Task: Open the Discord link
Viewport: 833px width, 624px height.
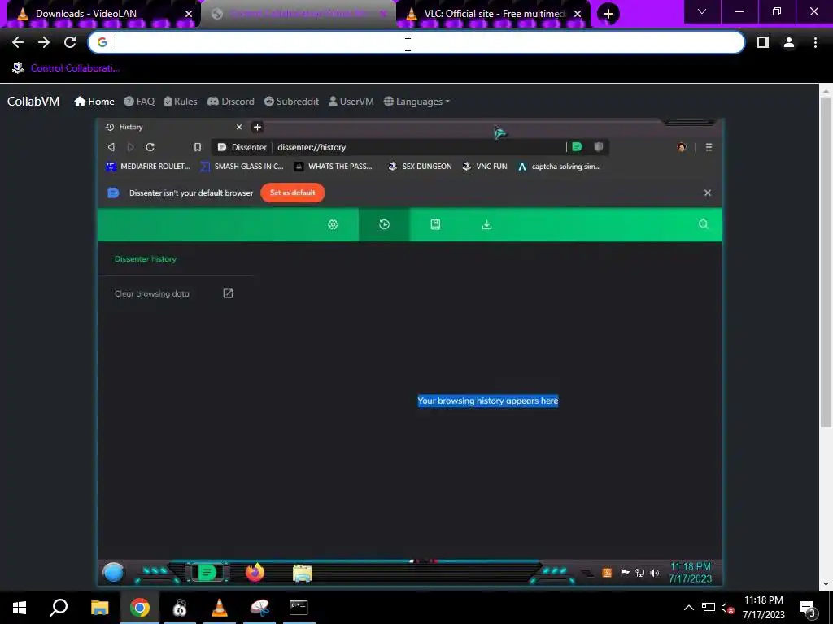Action: click(x=230, y=102)
